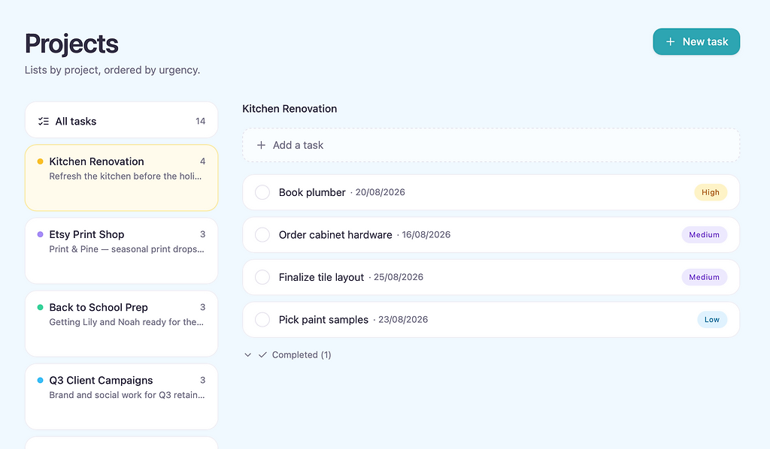Screen dimensions: 770x449
Task: Expand the Completed (1) section chevron
Action: (248, 355)
